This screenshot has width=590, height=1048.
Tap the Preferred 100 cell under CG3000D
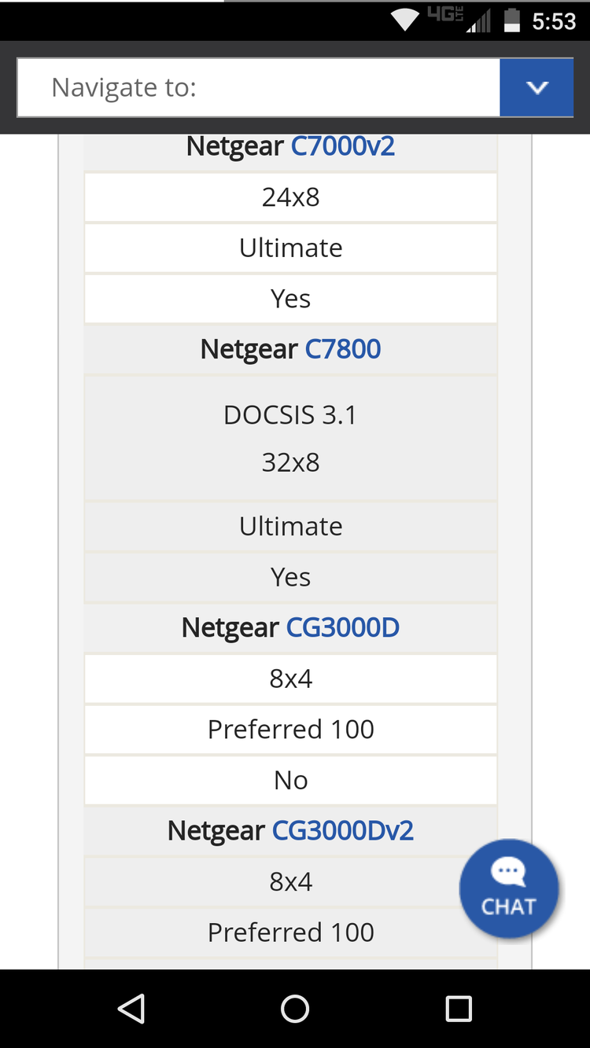coord(290,730)
